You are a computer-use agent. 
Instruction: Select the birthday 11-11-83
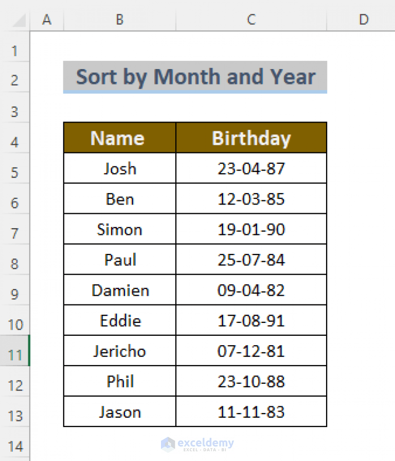click(251, 412)
